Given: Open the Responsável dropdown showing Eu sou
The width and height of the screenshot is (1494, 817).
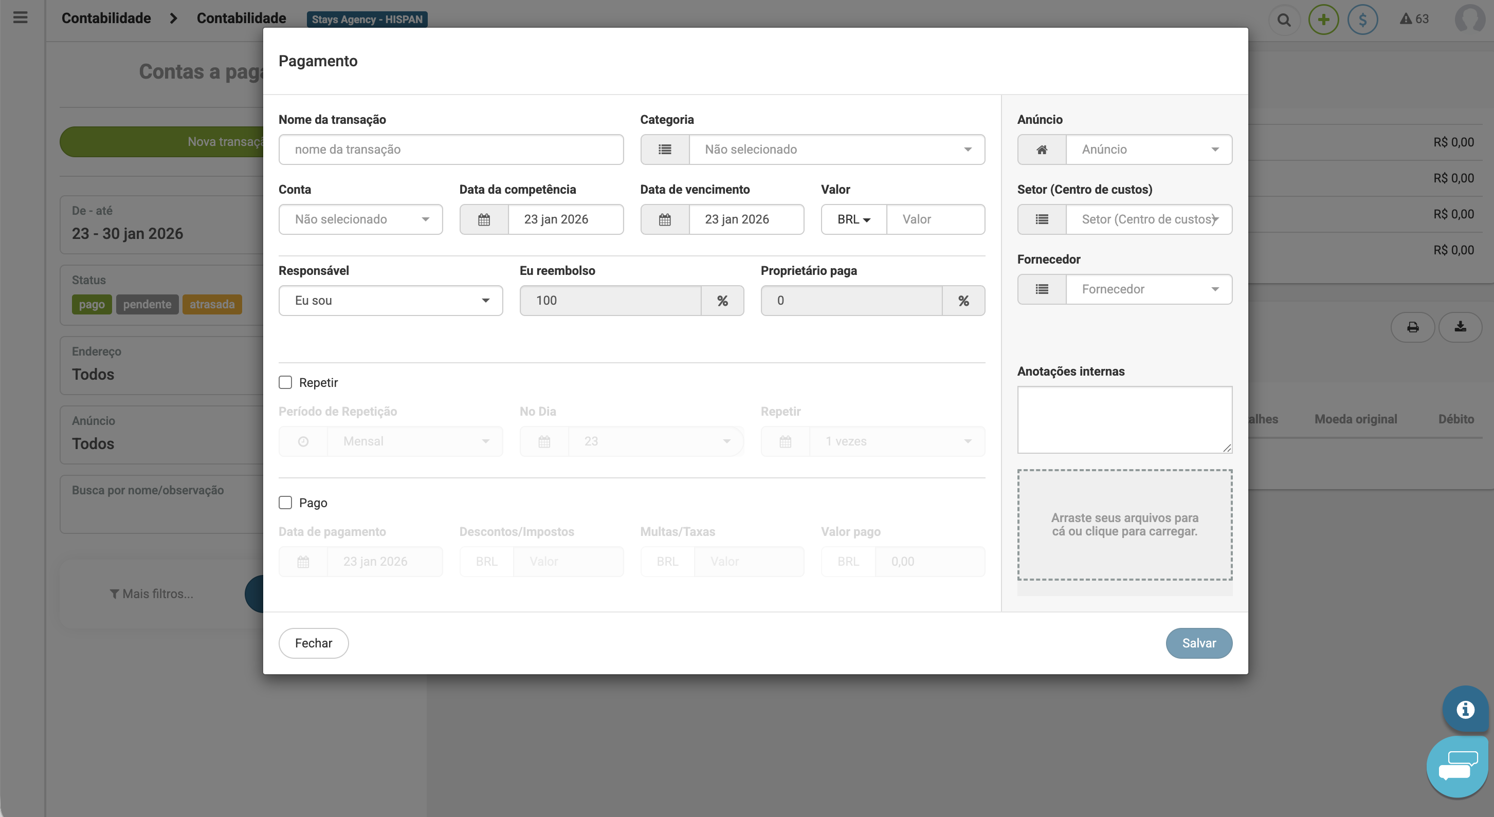Looking at the screenshot, I should pos(390,301).
